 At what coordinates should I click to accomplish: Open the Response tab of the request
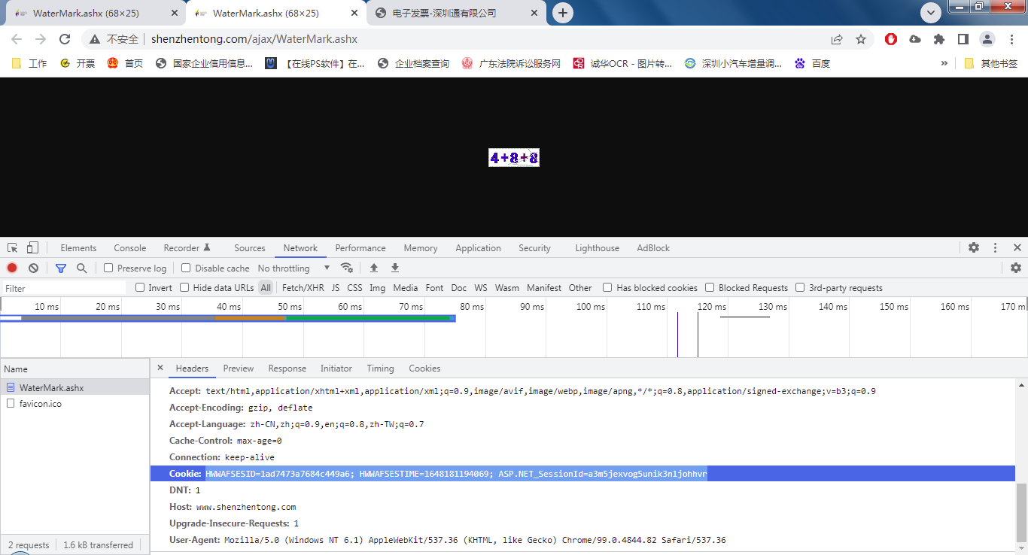point(287,368)
